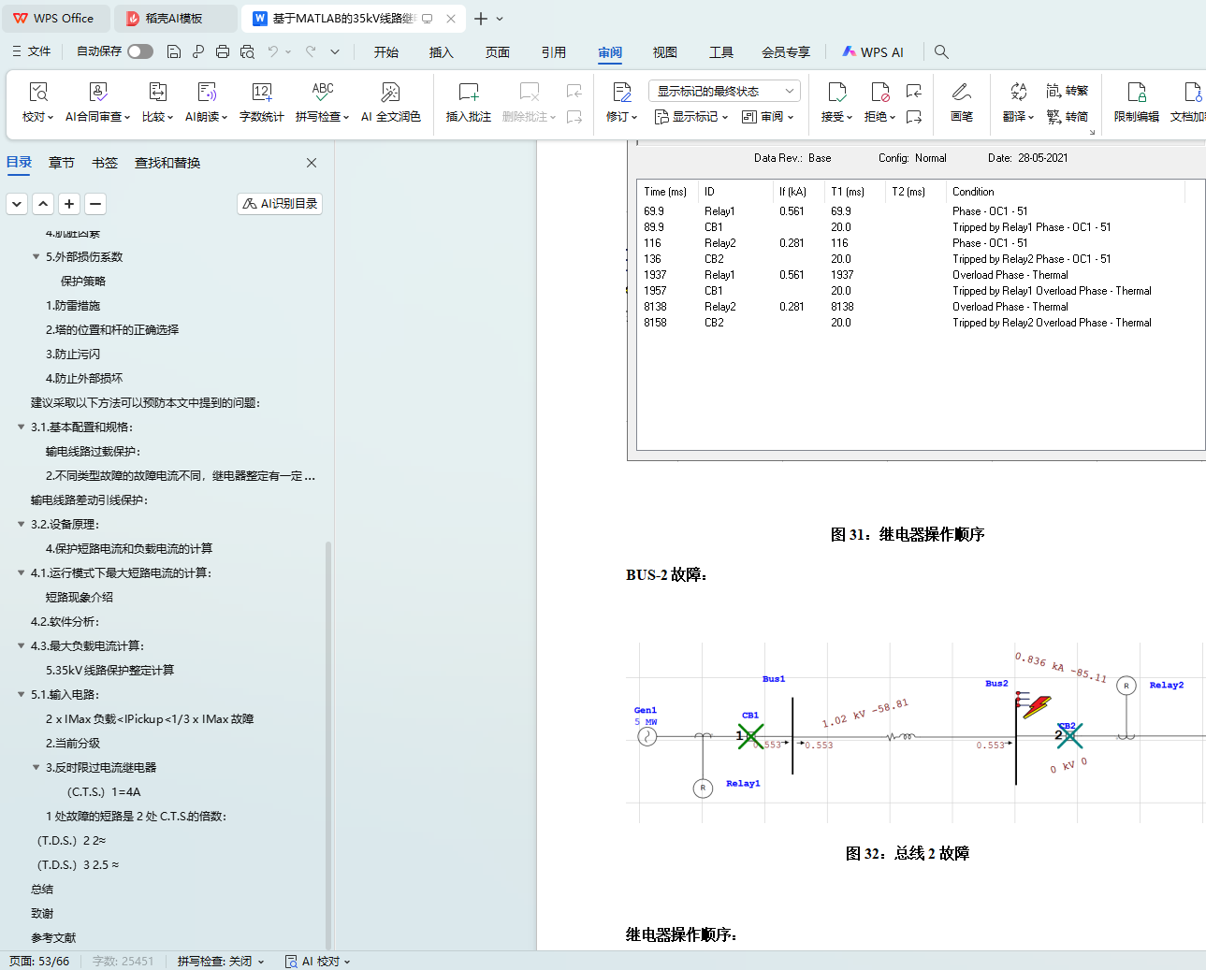Open the 书签 tab in navigation pane

pyautogui.click(x=105, y=163)
